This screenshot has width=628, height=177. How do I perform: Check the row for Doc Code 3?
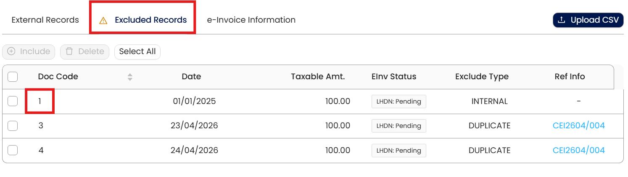click(13, 126)
